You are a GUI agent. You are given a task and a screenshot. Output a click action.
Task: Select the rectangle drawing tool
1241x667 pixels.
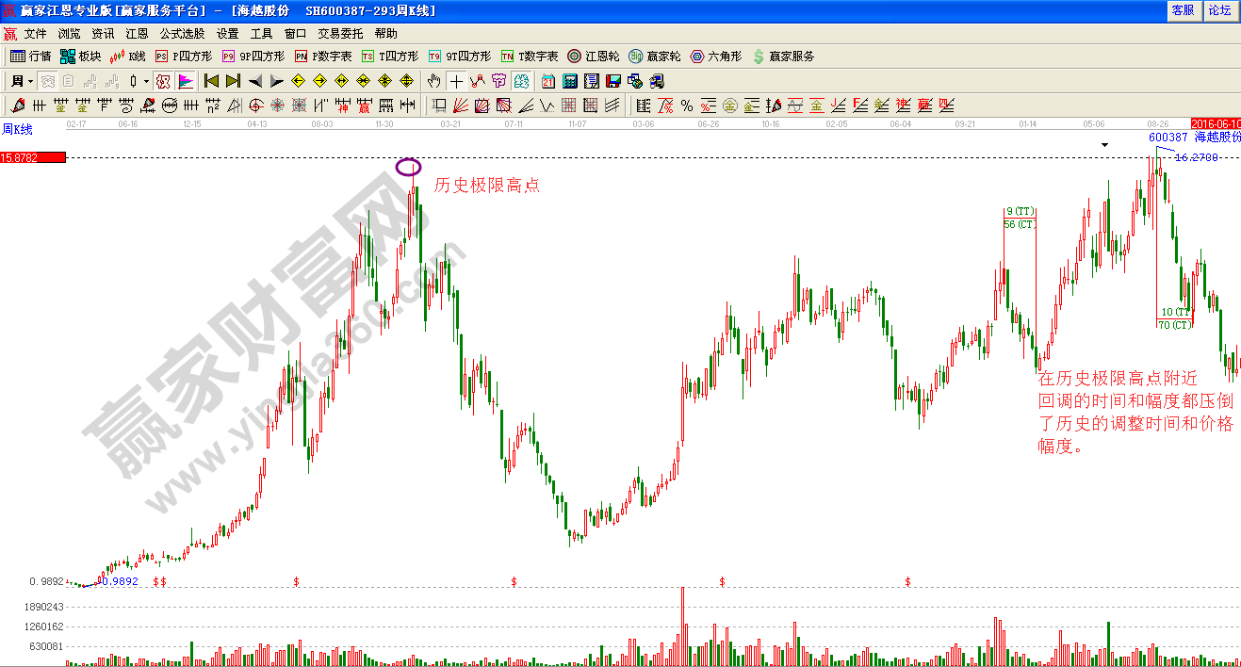click(x=438, y=105)
